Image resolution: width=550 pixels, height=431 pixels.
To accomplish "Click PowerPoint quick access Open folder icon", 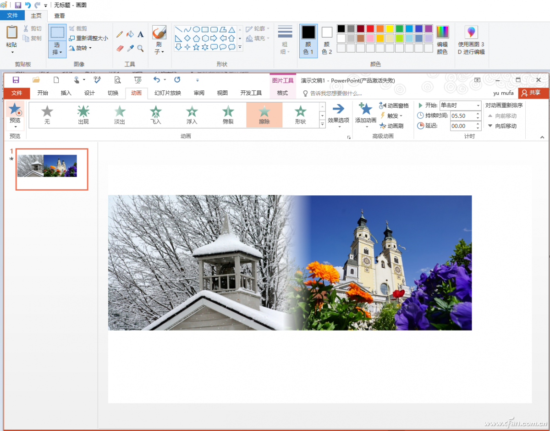I will [x=36, y=80].
